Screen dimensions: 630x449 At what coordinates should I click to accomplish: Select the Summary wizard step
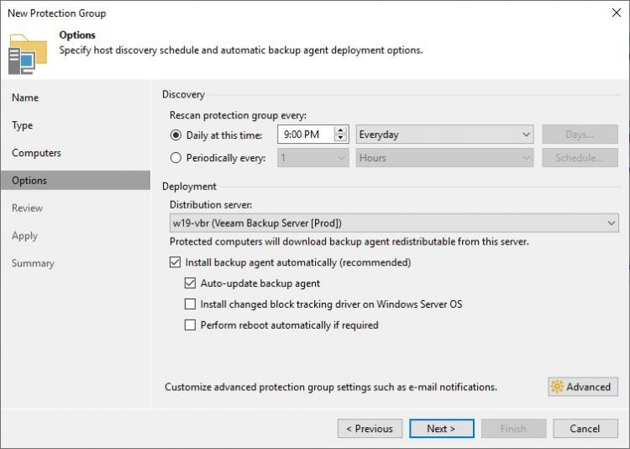(33, 263)
